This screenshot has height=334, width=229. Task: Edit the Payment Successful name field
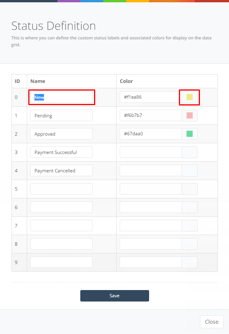61,152
